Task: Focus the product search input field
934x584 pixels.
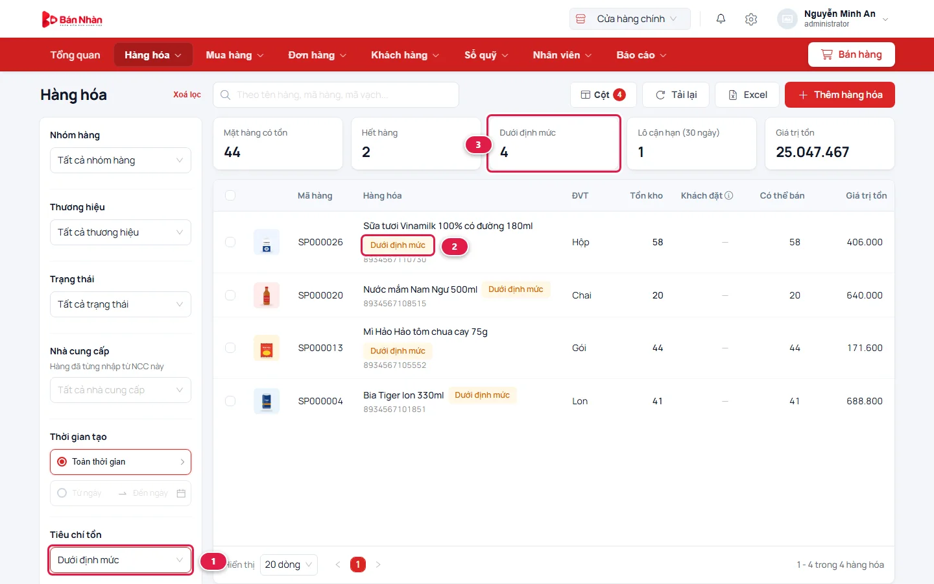Action: pyautogui.click(x=336, y=95)
